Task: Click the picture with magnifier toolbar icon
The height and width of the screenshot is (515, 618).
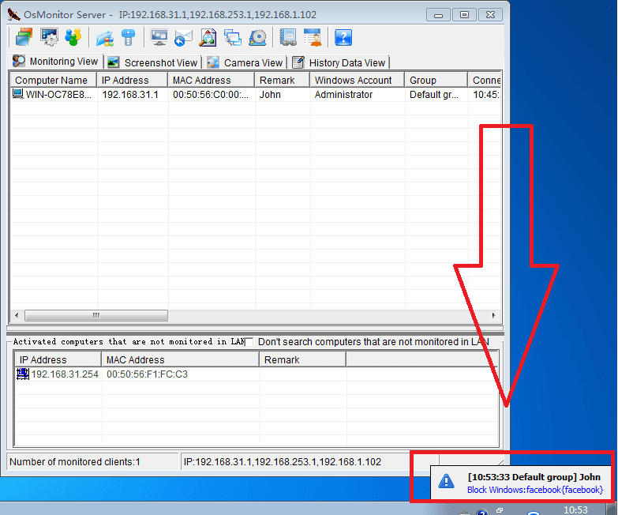Action: 208,37
